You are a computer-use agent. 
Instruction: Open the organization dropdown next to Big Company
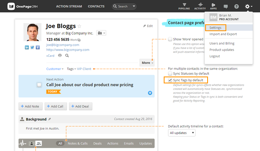[101, 33]
